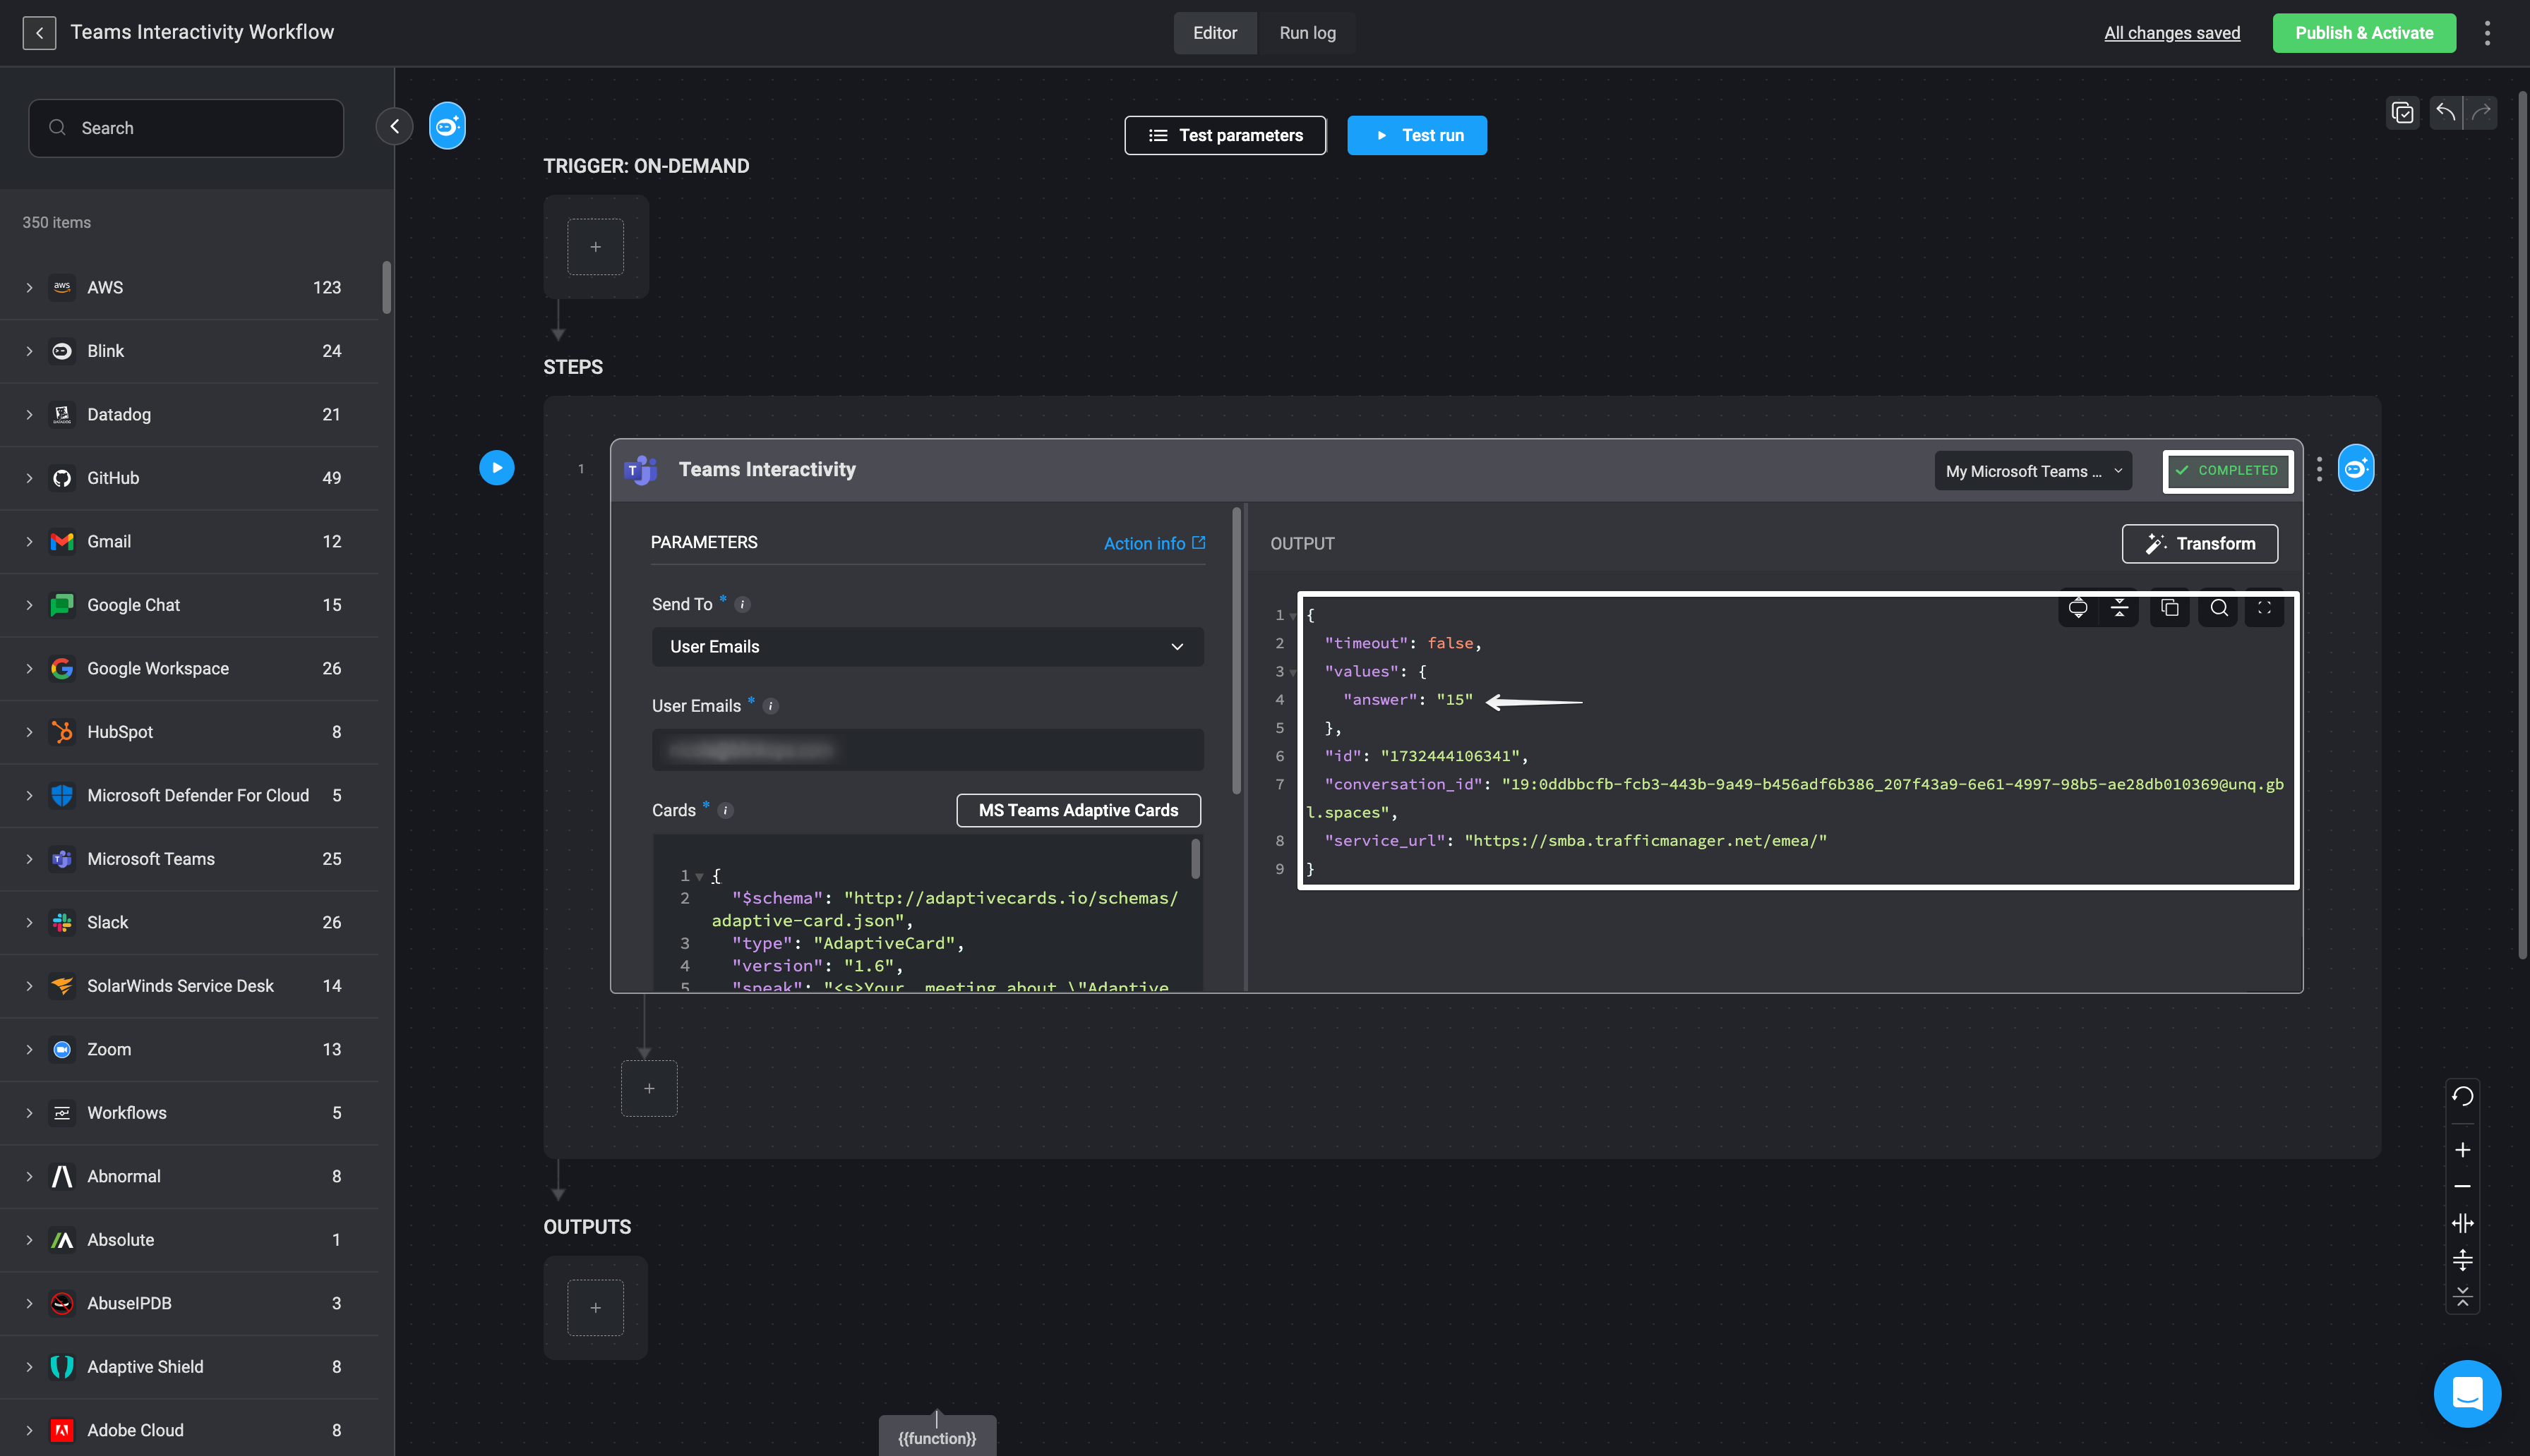
Task: Open the MS Teams Adaptive Cards builder
Action: pyautogui.click(x=1077, y=811)
